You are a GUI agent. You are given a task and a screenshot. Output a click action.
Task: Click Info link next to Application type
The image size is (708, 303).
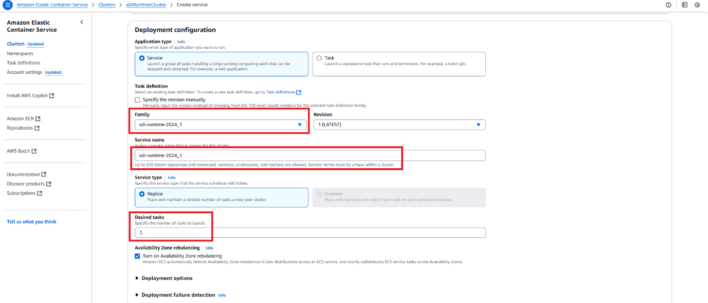[x=181, y=42]
